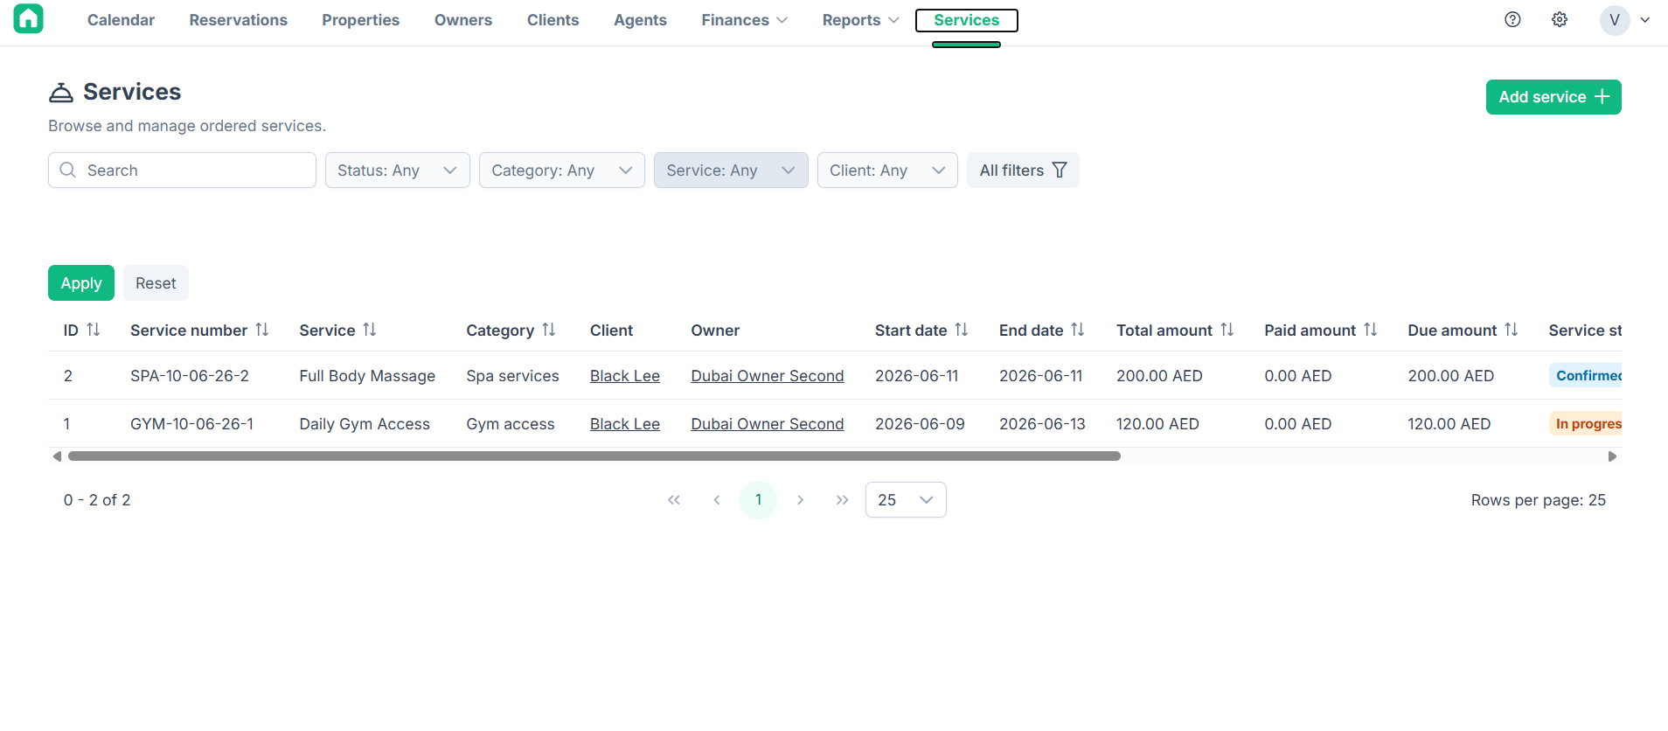Image resolution: width=1668 pixels, height=731 pixels.
Task: Go to last page double-arrow
Action: (842, 500)
